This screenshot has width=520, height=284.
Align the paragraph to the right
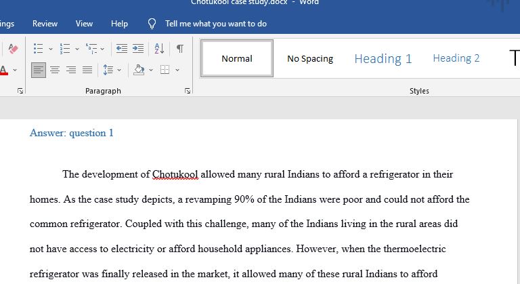[x=71, y=70]
